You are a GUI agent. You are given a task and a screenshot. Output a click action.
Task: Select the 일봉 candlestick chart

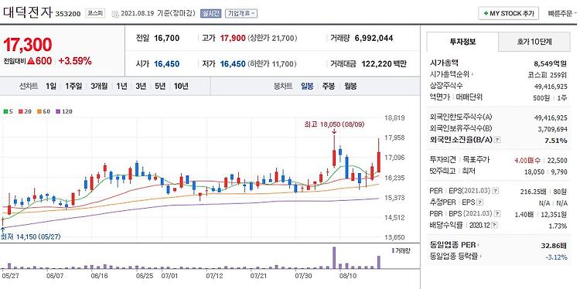pos(307,87)
